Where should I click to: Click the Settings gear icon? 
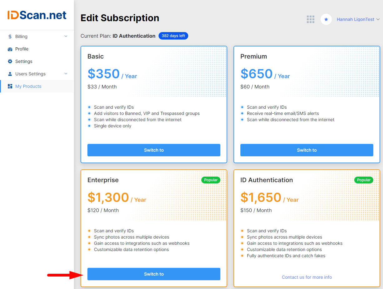point(10,61)
